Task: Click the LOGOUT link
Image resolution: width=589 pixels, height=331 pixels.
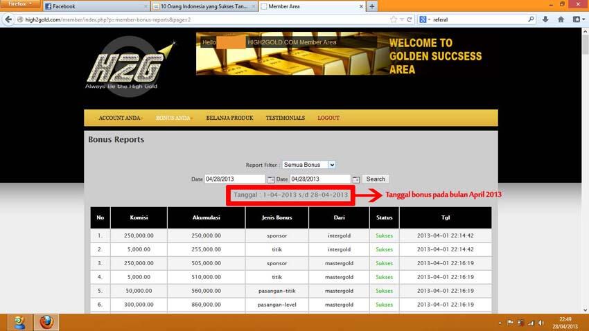Action: [328, 118]
